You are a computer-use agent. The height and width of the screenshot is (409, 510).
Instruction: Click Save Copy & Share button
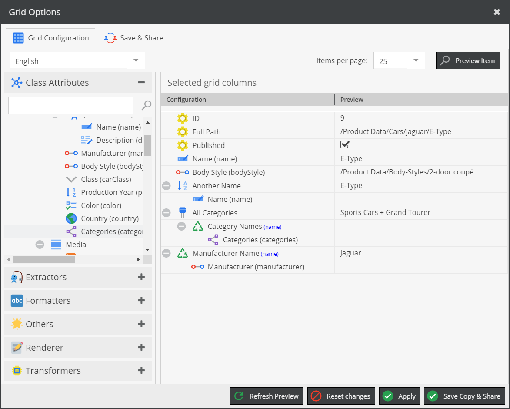point(464,396)
